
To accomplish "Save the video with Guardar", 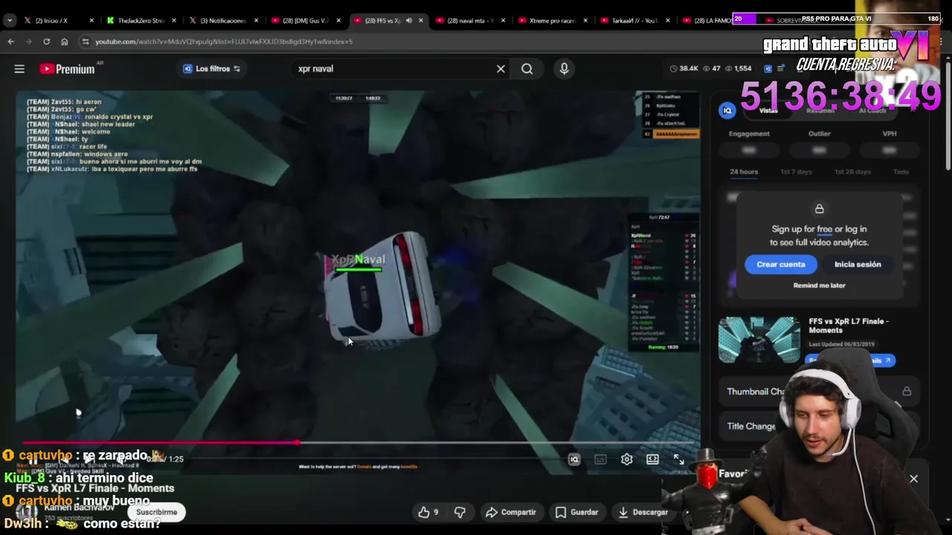I will [x=576, y=512].
